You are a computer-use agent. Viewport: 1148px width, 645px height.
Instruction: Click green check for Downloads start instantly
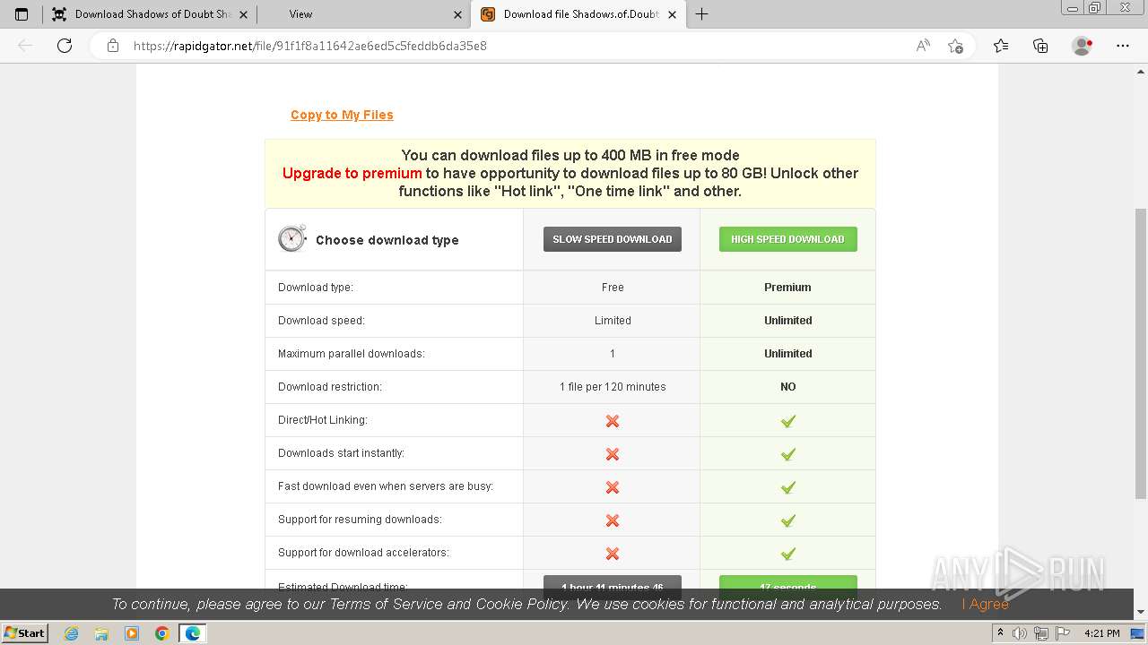[788, 454]
